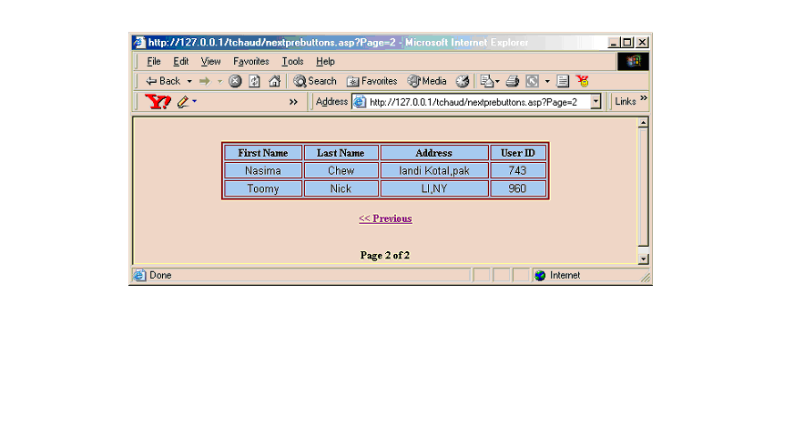
Task: Close the Internet Explorer window
Action: click(642, 43)
